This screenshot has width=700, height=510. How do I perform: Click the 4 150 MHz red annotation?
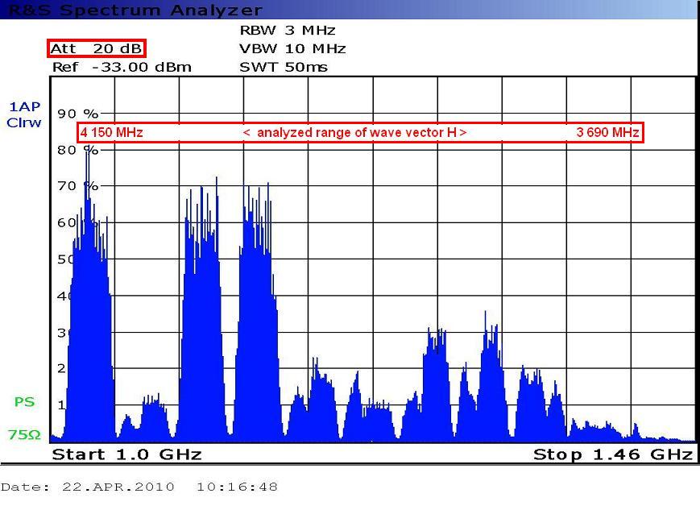point(112,133)
